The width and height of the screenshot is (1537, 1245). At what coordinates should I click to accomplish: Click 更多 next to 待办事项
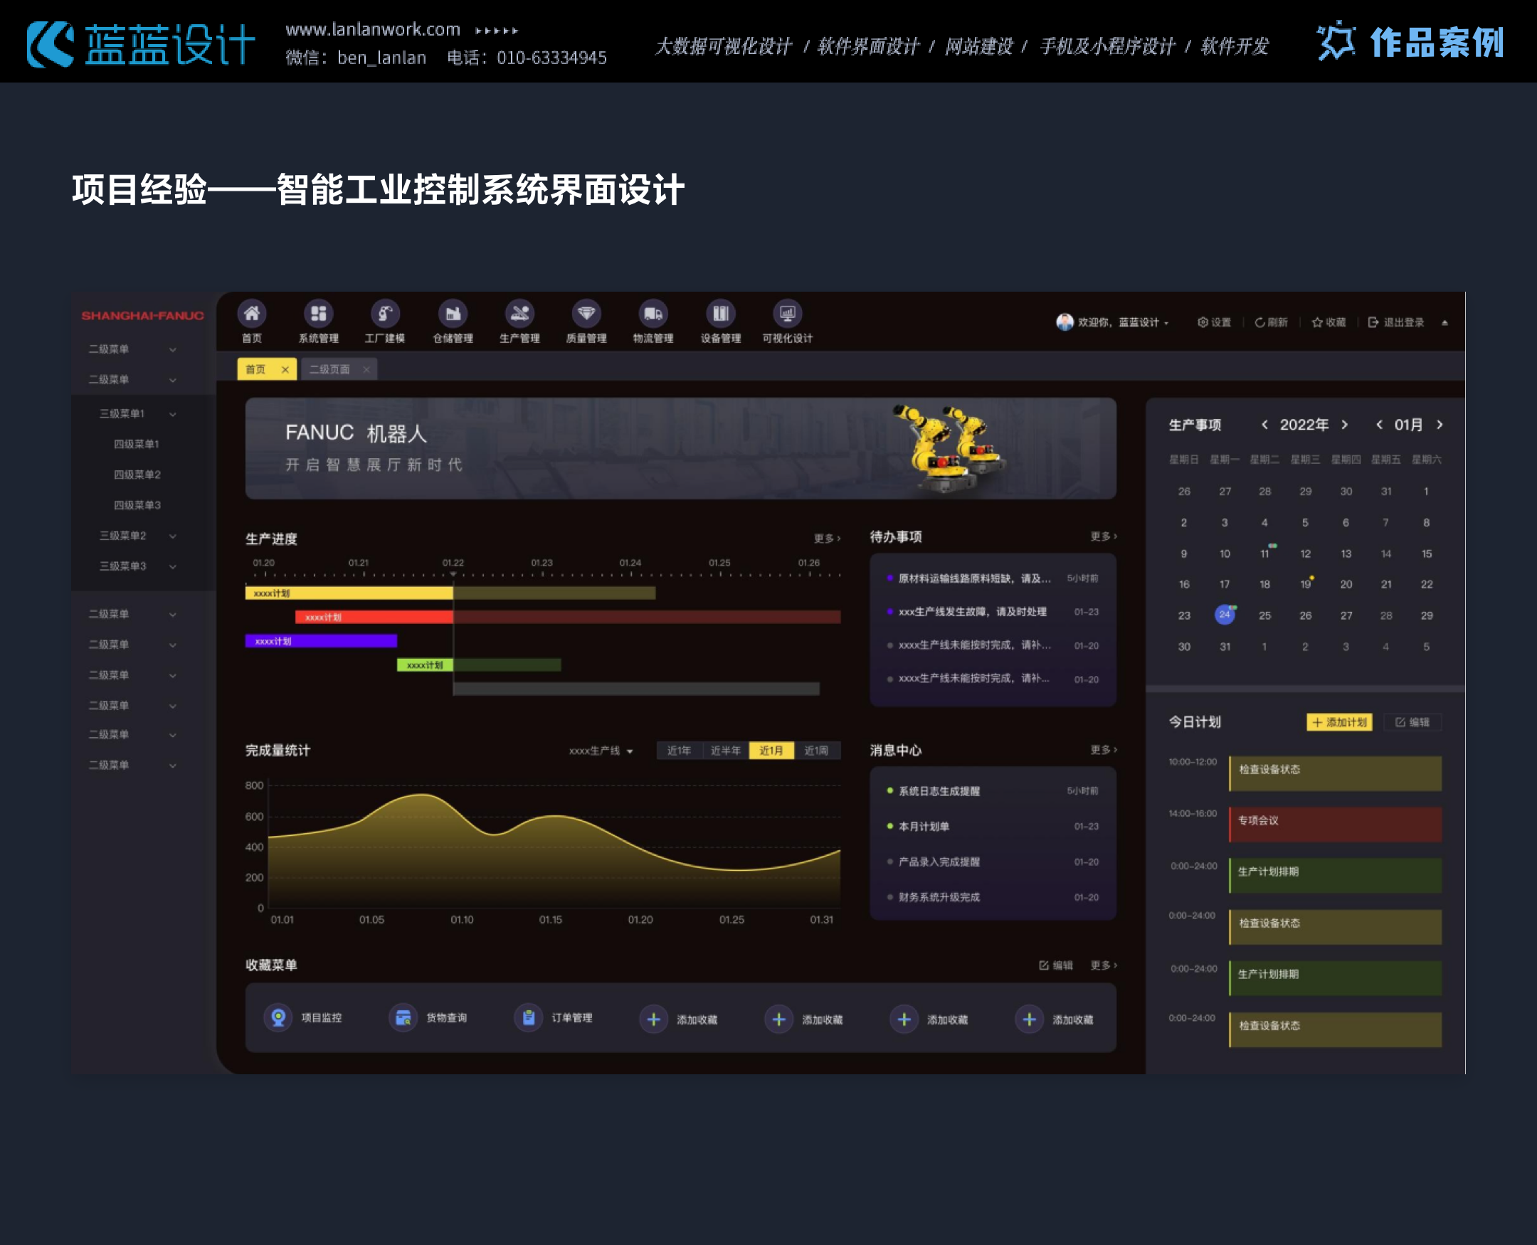1103,536
